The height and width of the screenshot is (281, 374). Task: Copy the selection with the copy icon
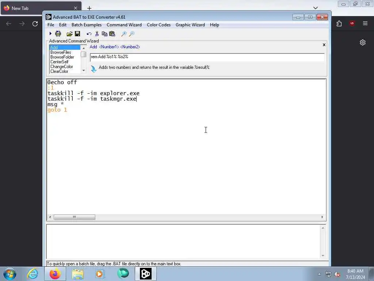tap(104, 34)
